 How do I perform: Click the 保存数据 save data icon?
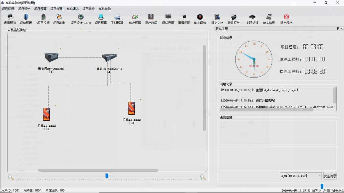pos(151,19)
